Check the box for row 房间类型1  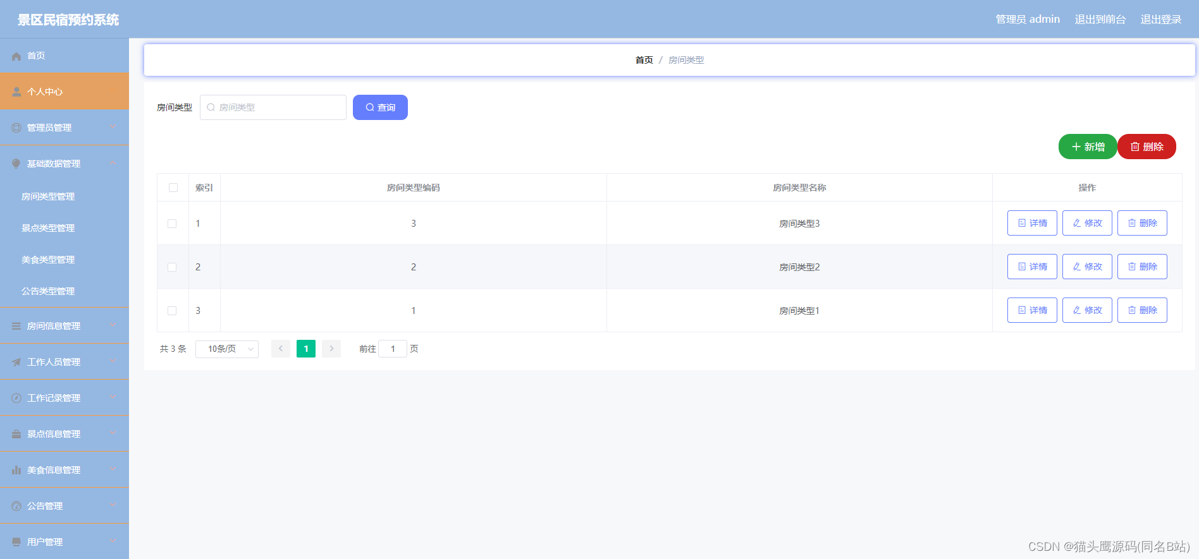[x=172, y=311]
